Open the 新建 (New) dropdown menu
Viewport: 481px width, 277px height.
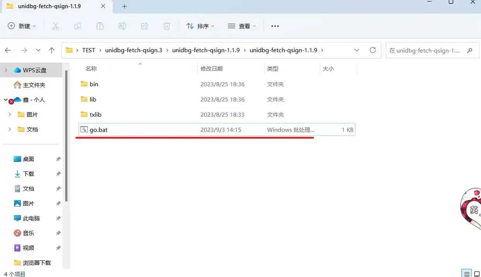click(22, 26)
